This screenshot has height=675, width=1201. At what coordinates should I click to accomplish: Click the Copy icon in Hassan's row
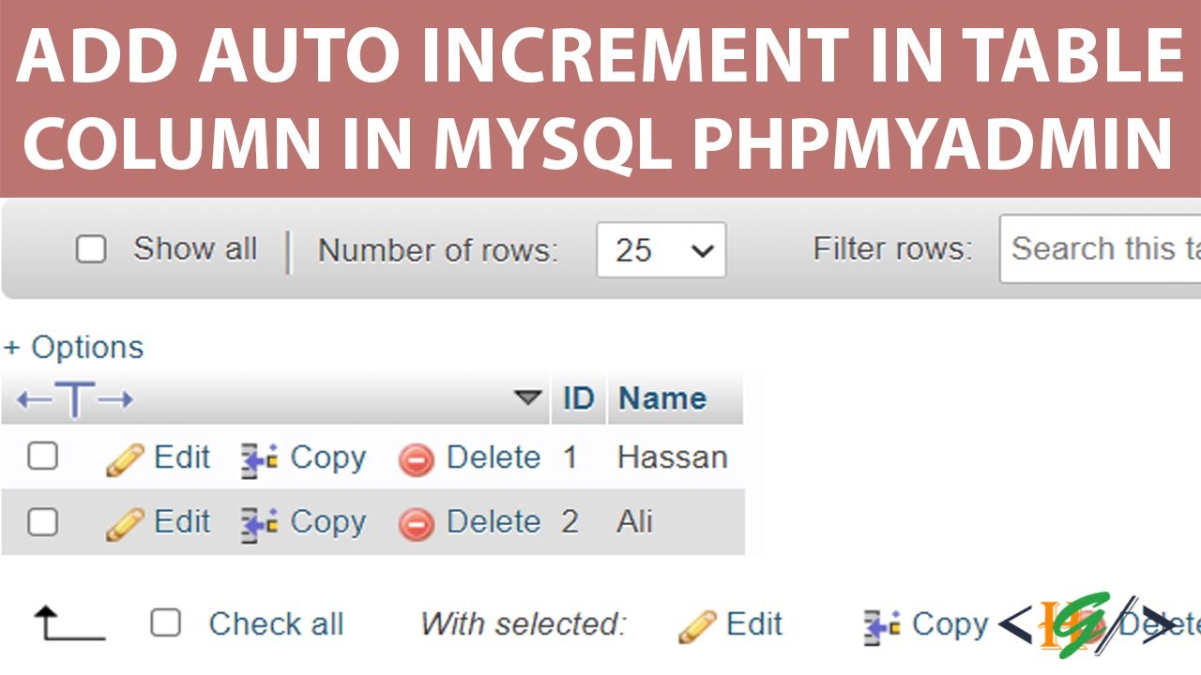pyautogui.click(x=260, y=459)
